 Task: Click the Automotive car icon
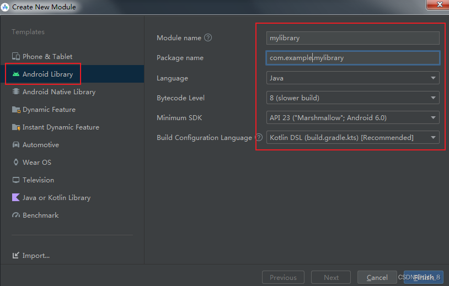tap(16, 144)
